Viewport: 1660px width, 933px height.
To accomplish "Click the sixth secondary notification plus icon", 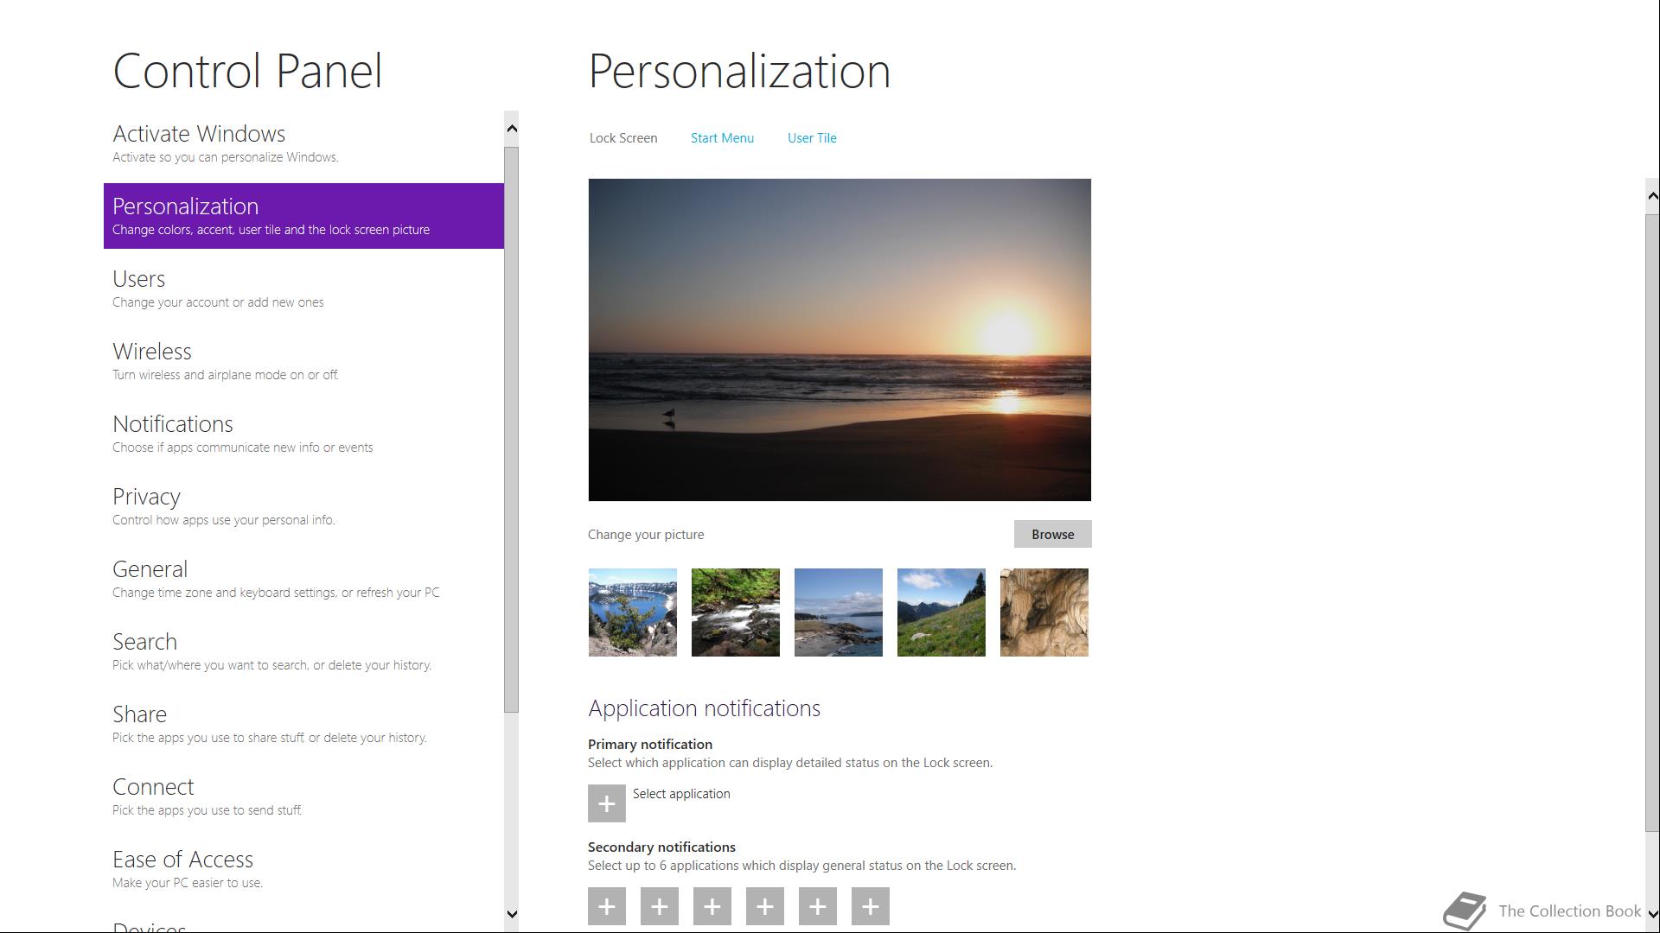I will point(870,906).
